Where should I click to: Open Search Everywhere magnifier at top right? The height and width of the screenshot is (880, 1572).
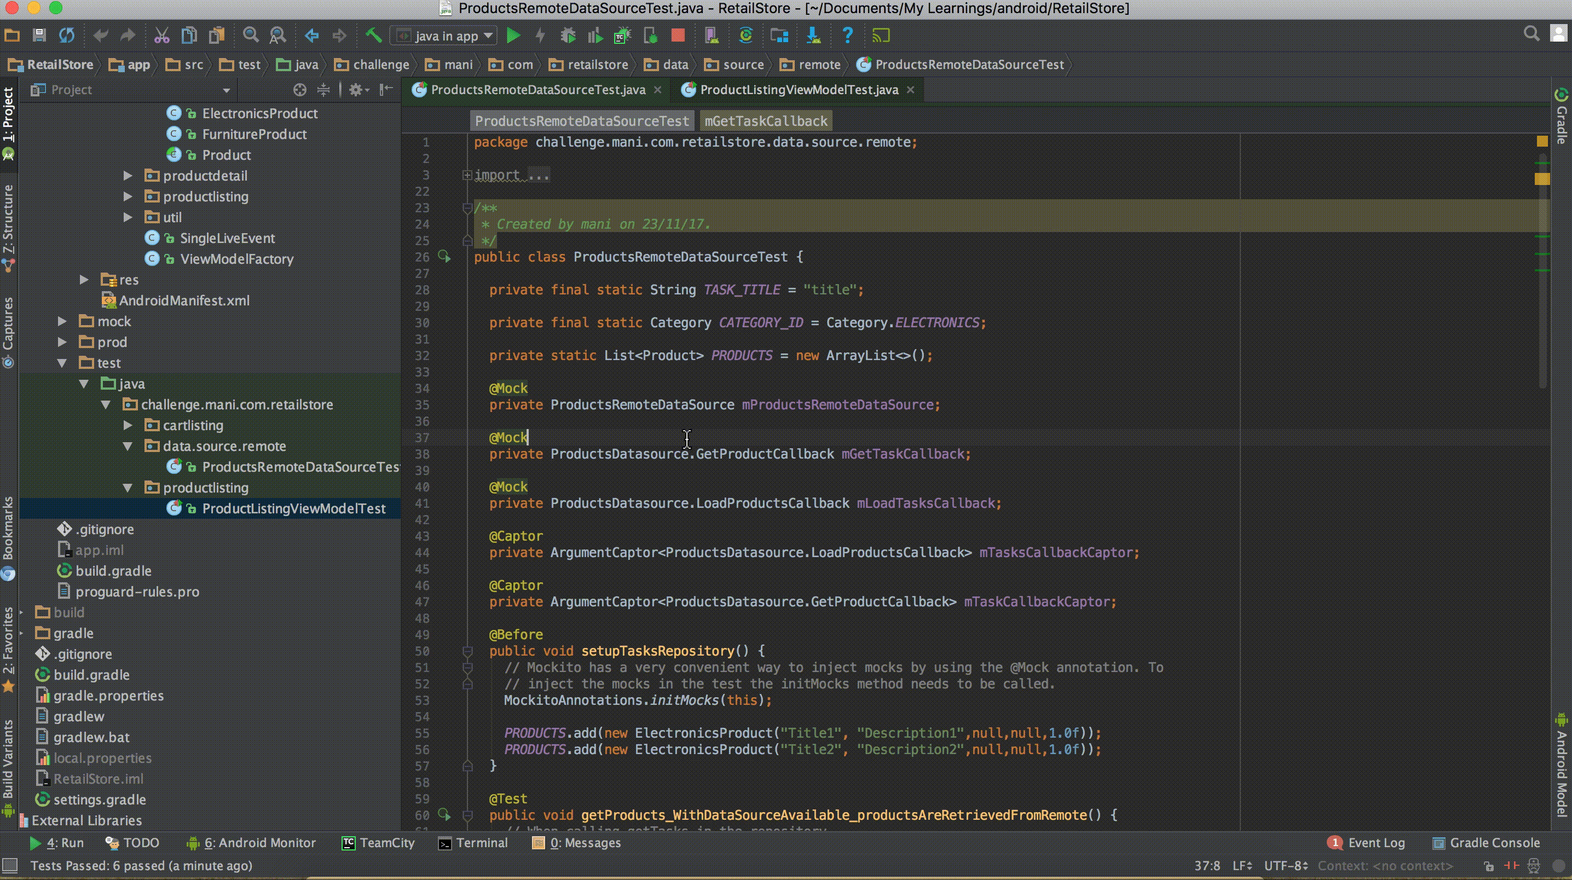[x=1531, y=34]
